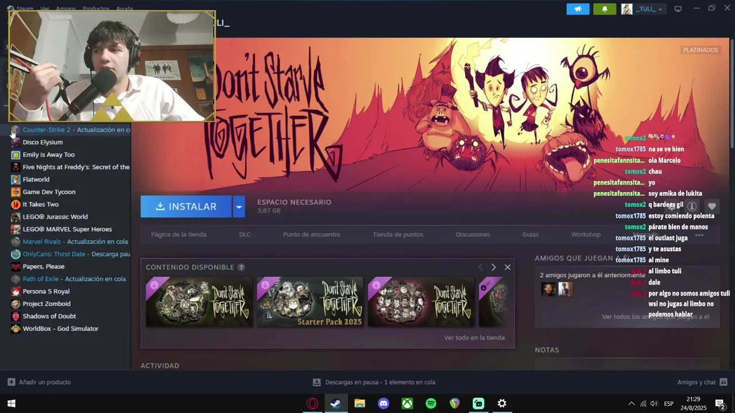The height and width of the screenshot is (413, 735).
Task: Open the Starter Pack 2025 DLC card
Action: (x=310, y=302)
